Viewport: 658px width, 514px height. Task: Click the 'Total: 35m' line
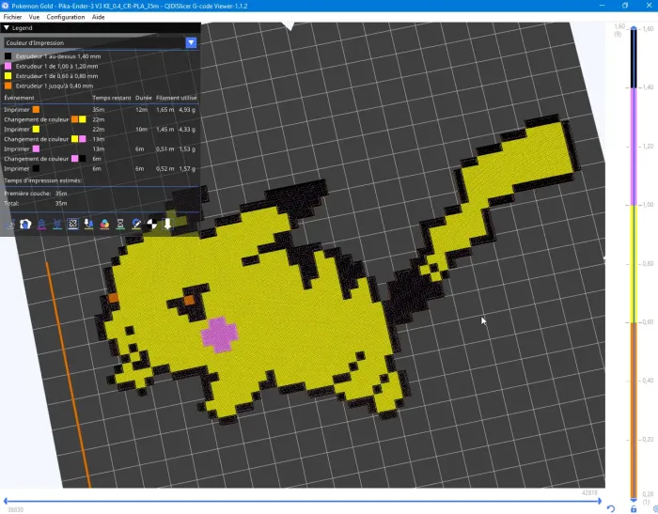(36, 204)
